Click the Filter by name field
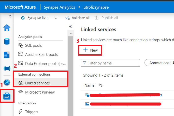174x116 pixels. [x=110, y=63]
